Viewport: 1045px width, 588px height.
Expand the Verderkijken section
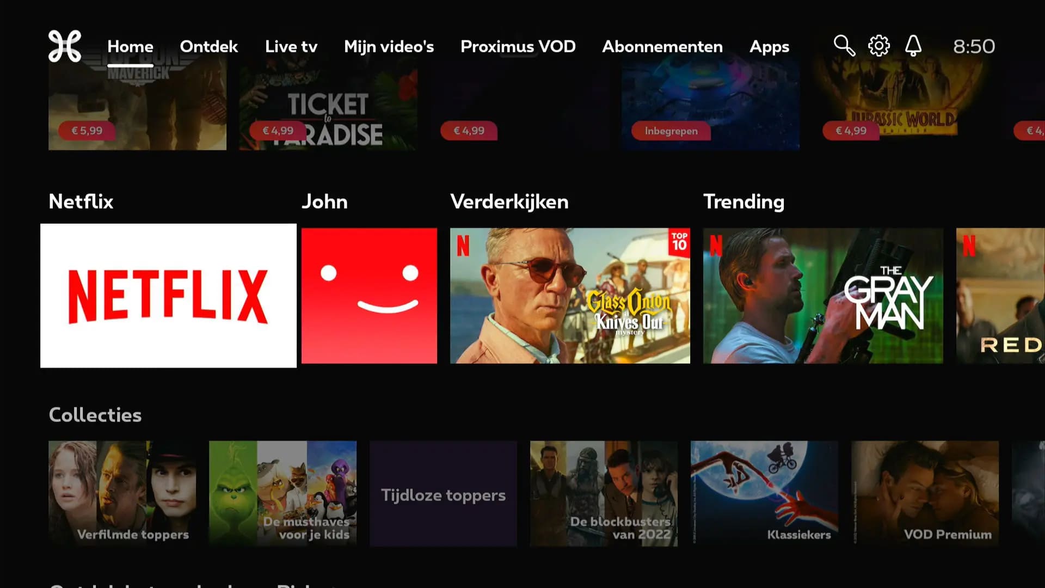pyautogui.click(x=509, y=200)
